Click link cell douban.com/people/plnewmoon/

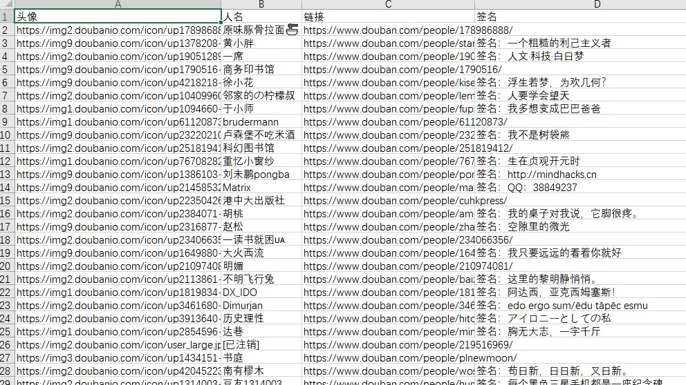[388, 357]
